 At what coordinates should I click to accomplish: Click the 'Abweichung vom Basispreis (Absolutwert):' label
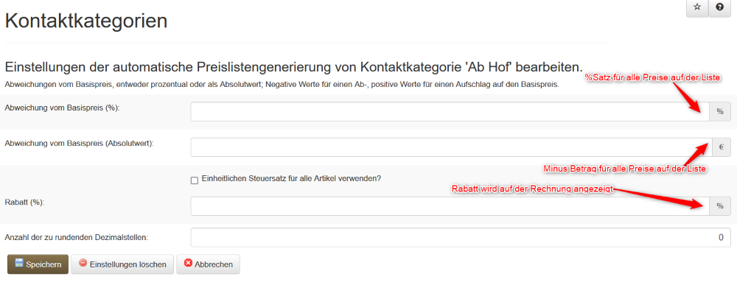tap(79, 143)
